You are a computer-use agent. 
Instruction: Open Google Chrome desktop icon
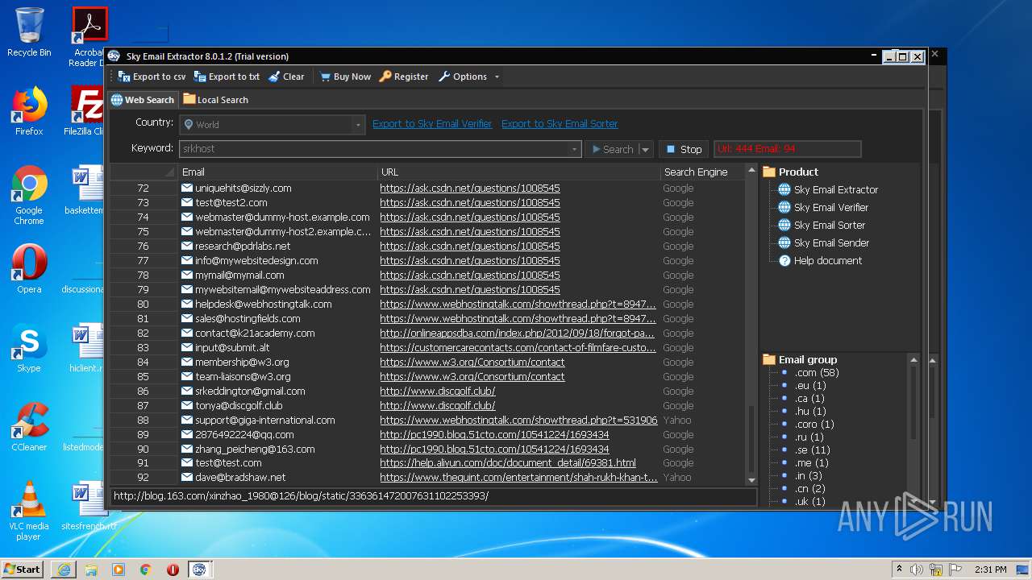pyautogui.click(x=29, y=195)
